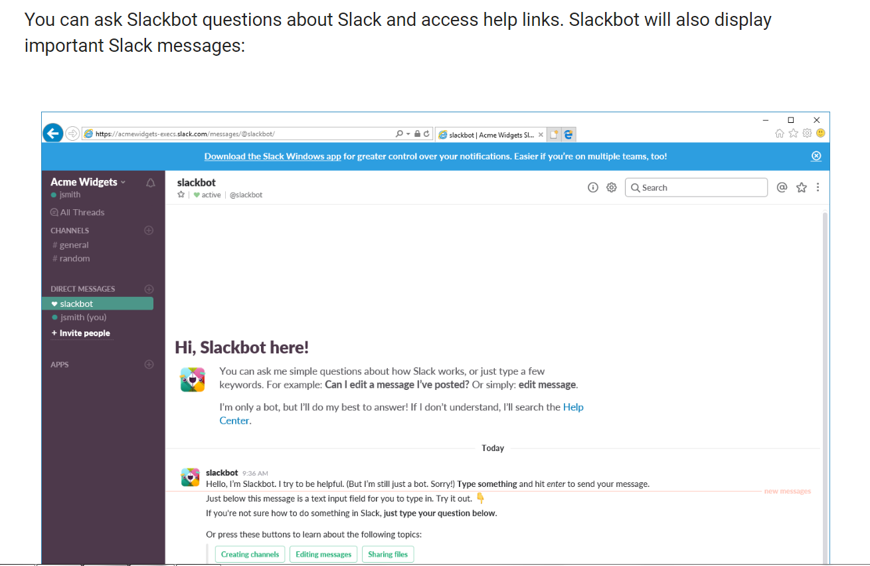Go back using browser back arrow
The height and width of the screenshot is (566, 870).
(53, 133)
